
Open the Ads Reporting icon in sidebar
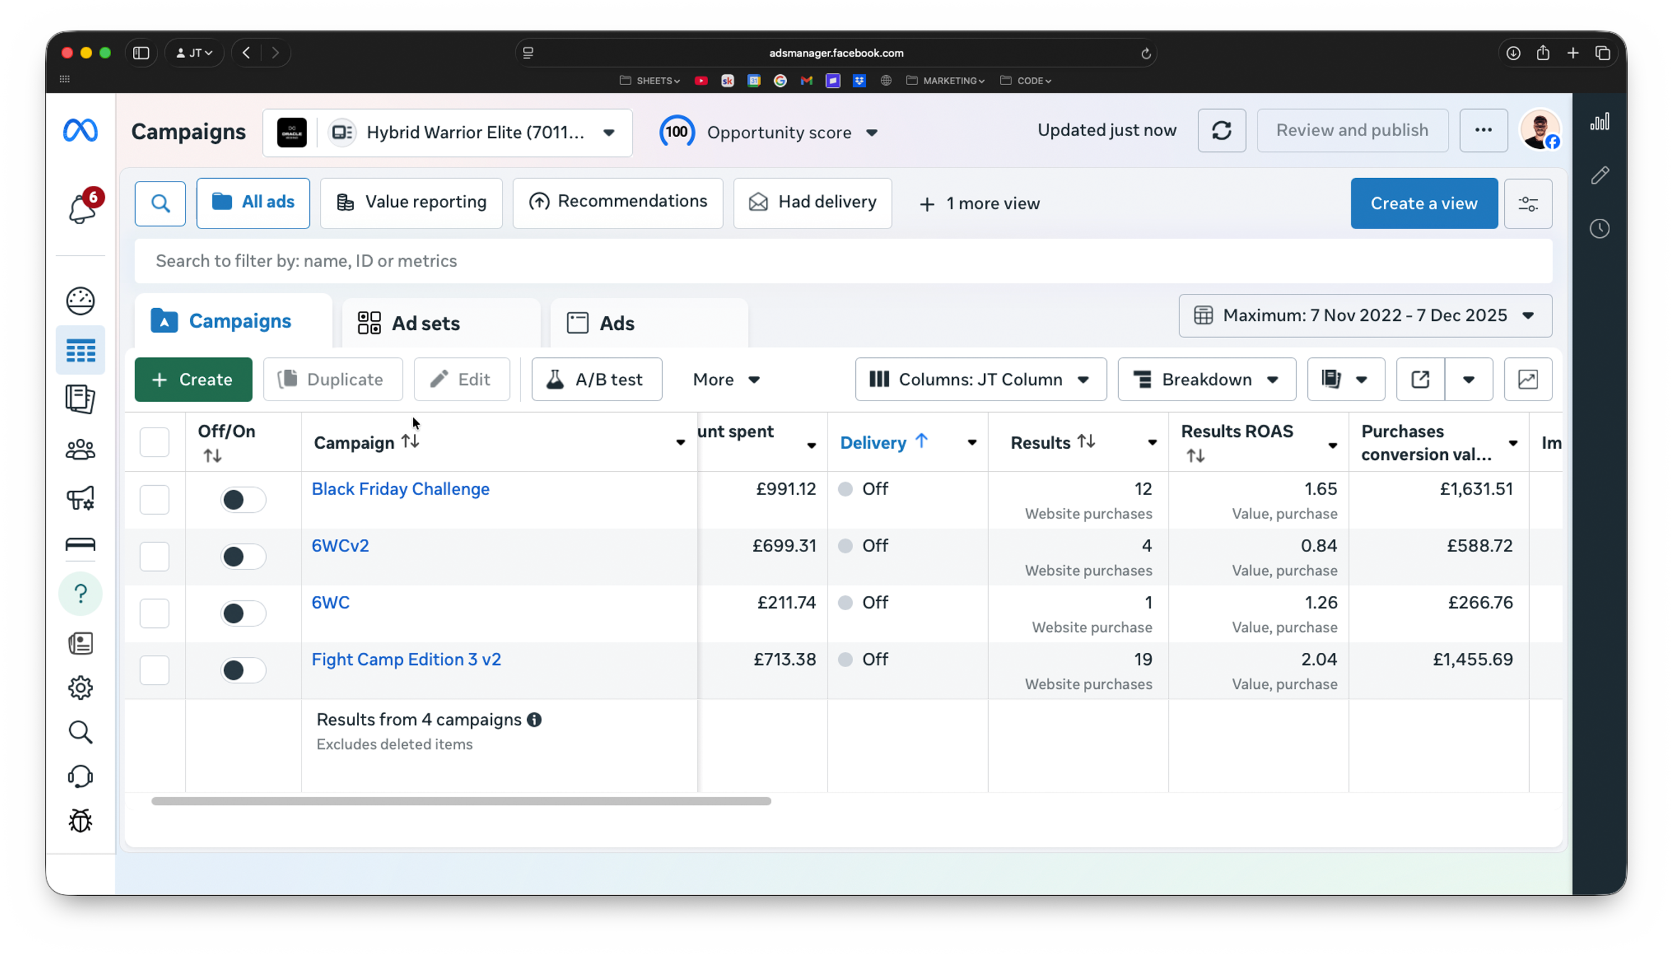click(80, 350)
